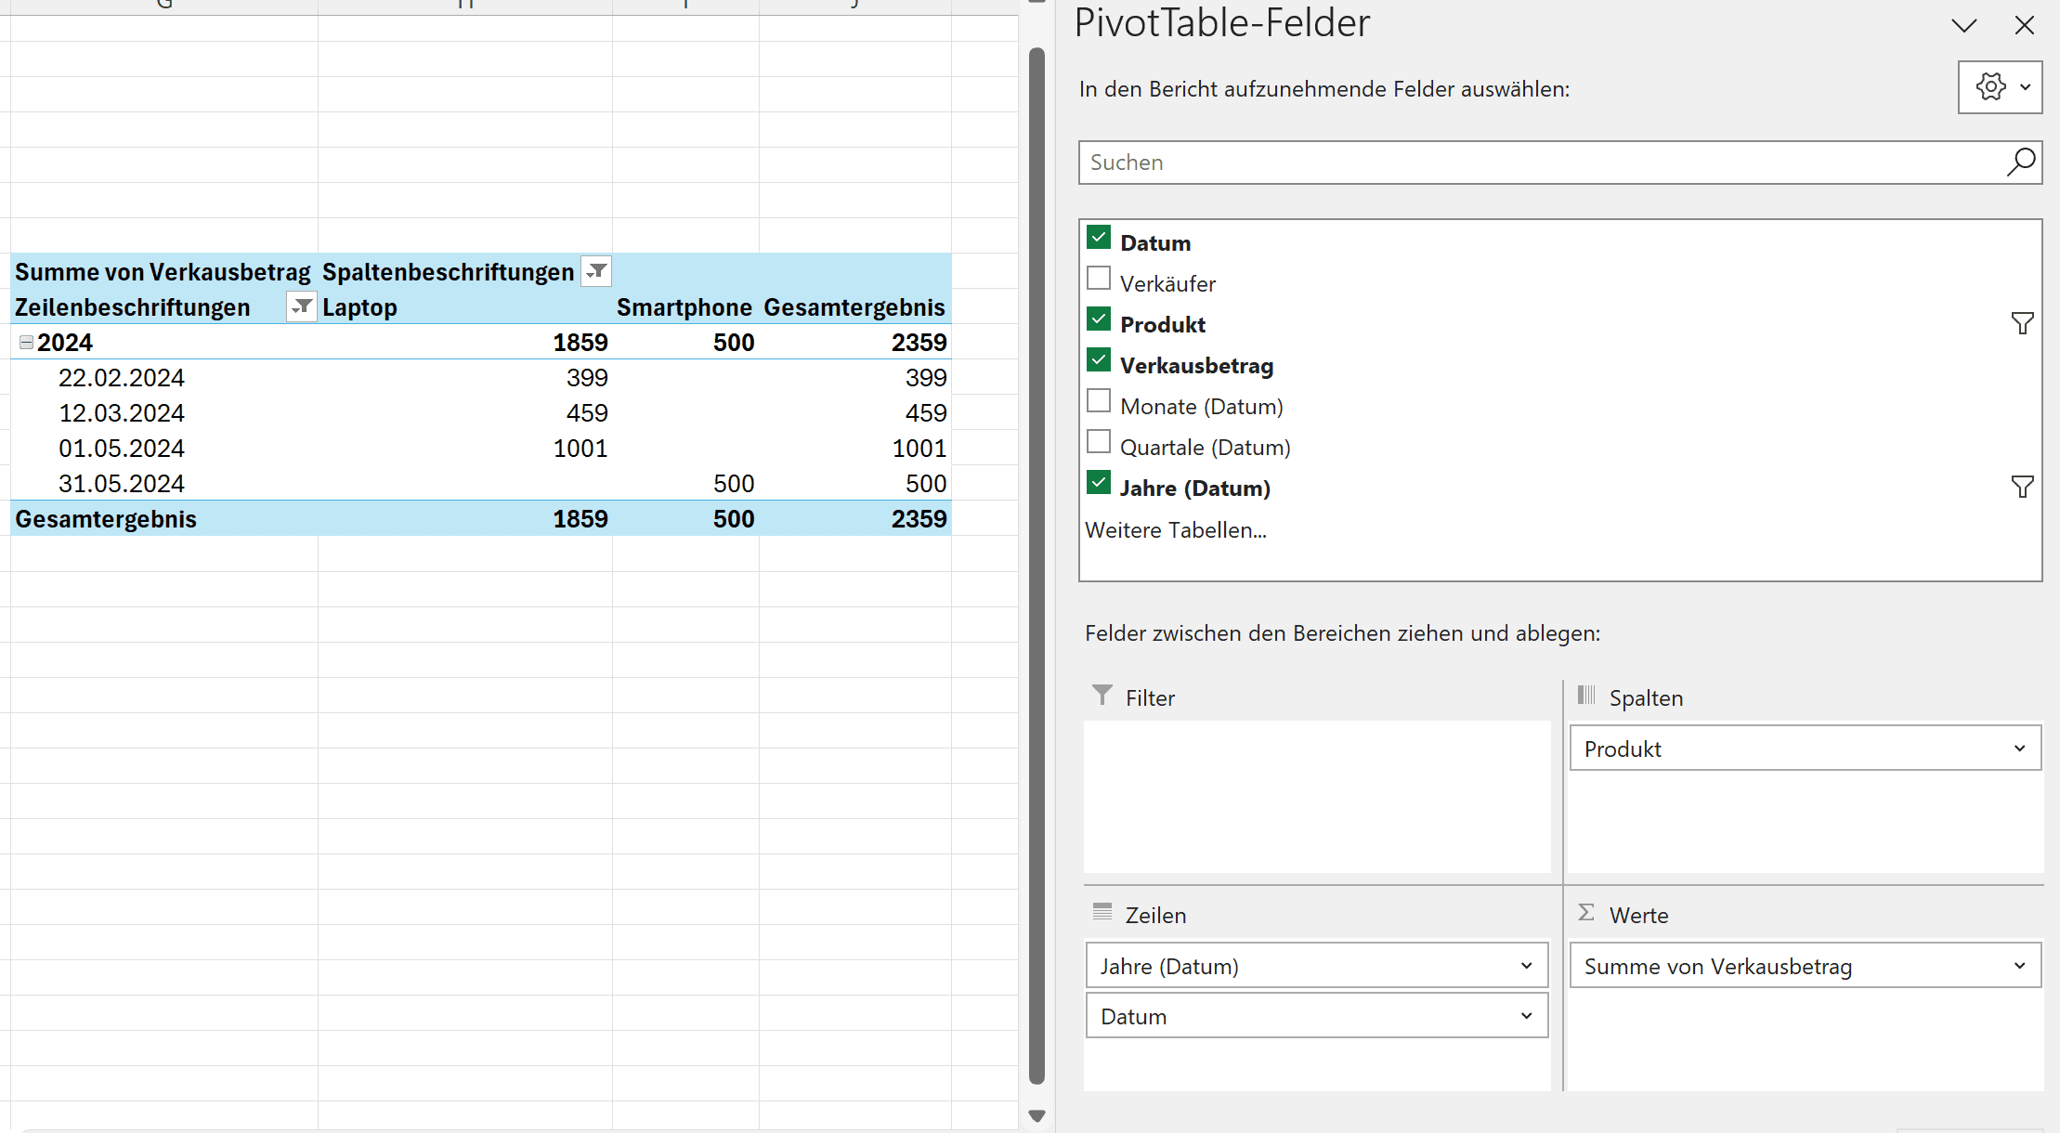Open the Weitere Tabellen link
Viewport: 2060px width, 1133px height.
point(1176,530)
